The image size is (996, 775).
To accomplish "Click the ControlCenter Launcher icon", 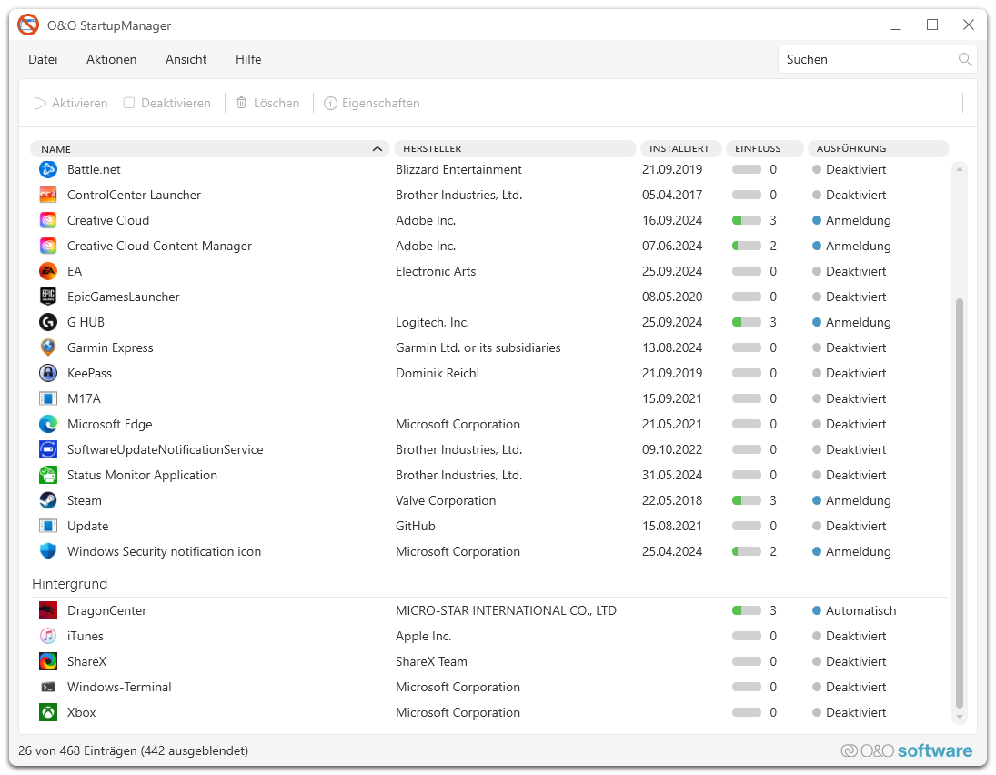I will pos(48,195).
